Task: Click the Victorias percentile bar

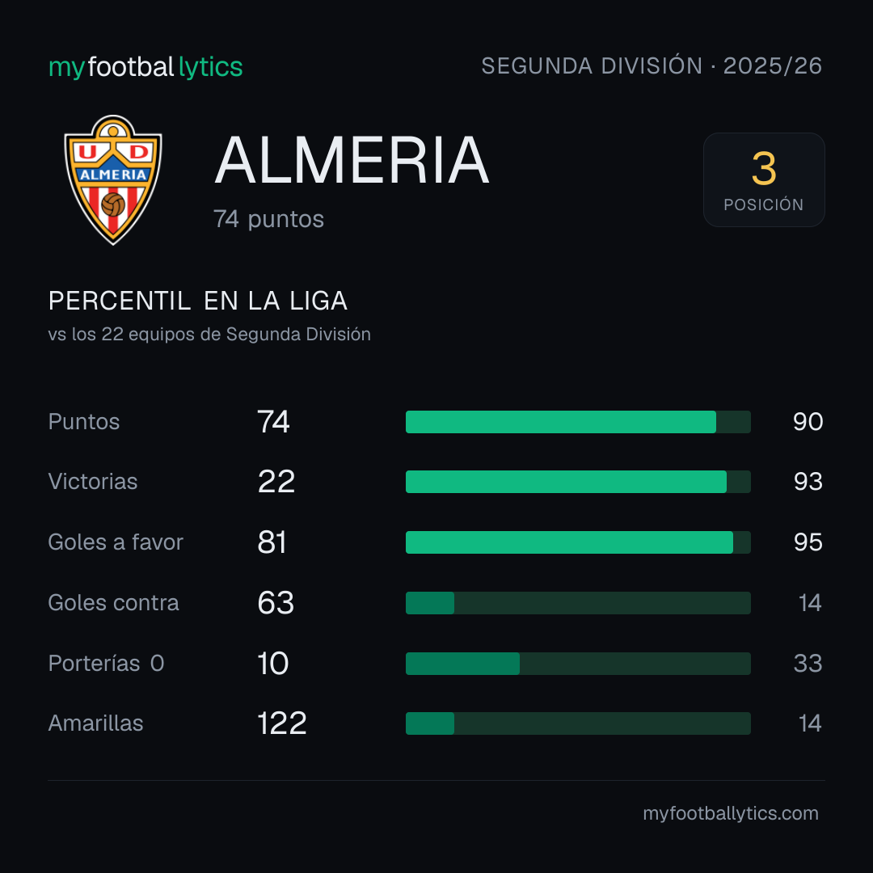Action: point(578,482)
